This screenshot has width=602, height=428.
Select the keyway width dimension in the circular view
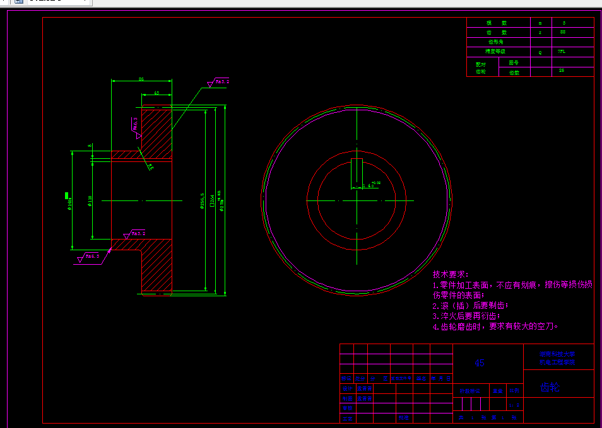click(x=370, y=185)
